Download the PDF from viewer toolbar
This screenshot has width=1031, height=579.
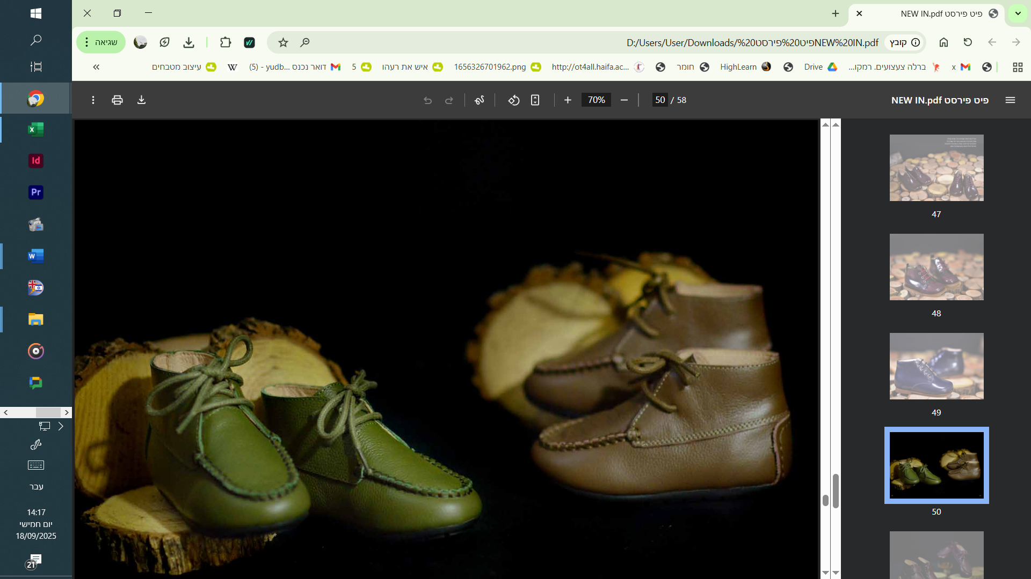[141, 100]
